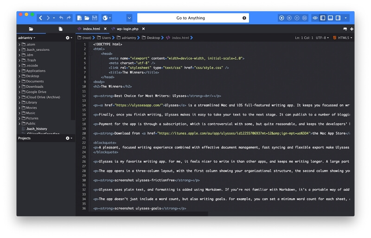Toggle the right side pane
This screenshot has height=238, width=371.
click(338, 18)
